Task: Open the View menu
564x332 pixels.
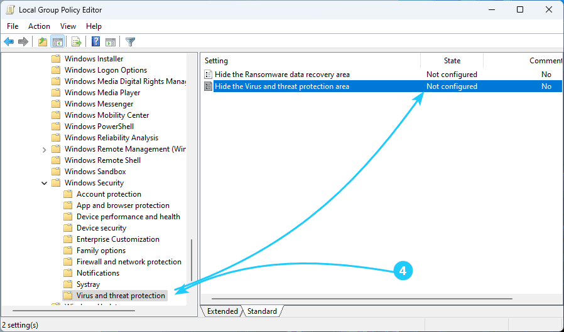Action: (x=68, y=26)
